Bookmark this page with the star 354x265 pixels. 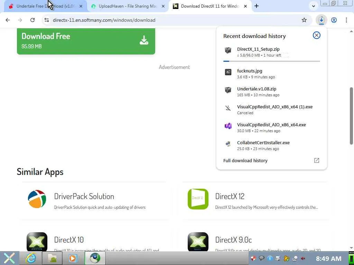[304, 20]
